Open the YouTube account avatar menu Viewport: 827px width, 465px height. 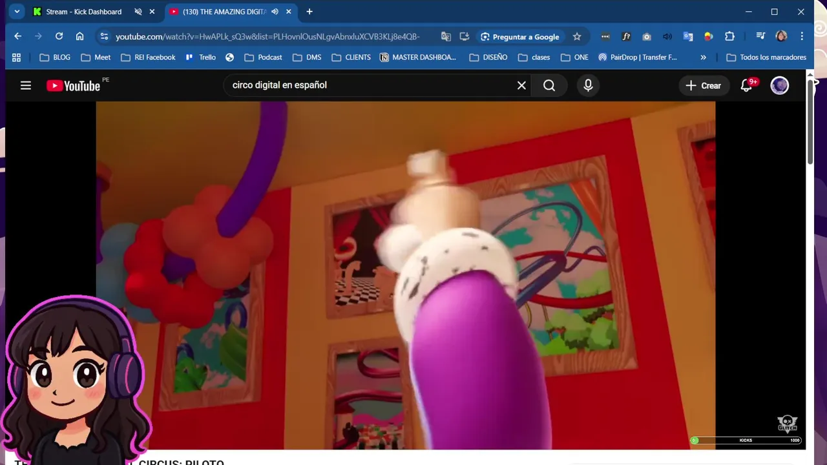pos(780,85)
